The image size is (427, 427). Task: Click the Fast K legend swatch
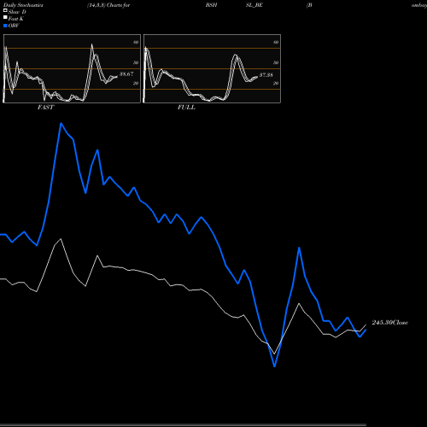click(5, 17)
